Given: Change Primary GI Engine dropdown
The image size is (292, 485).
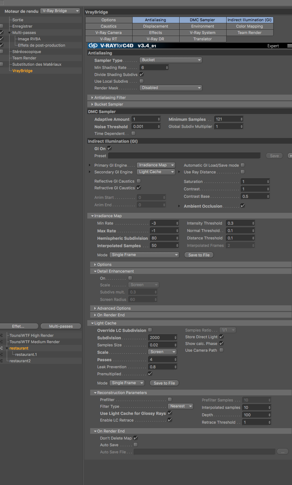Looking at the screenshot, I should [x=156, y=165].
